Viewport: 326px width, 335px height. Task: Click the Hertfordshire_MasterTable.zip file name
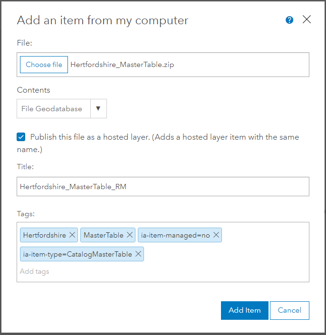point(122,65)
